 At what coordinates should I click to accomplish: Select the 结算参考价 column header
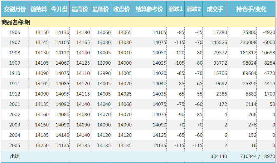coord(149,9)
